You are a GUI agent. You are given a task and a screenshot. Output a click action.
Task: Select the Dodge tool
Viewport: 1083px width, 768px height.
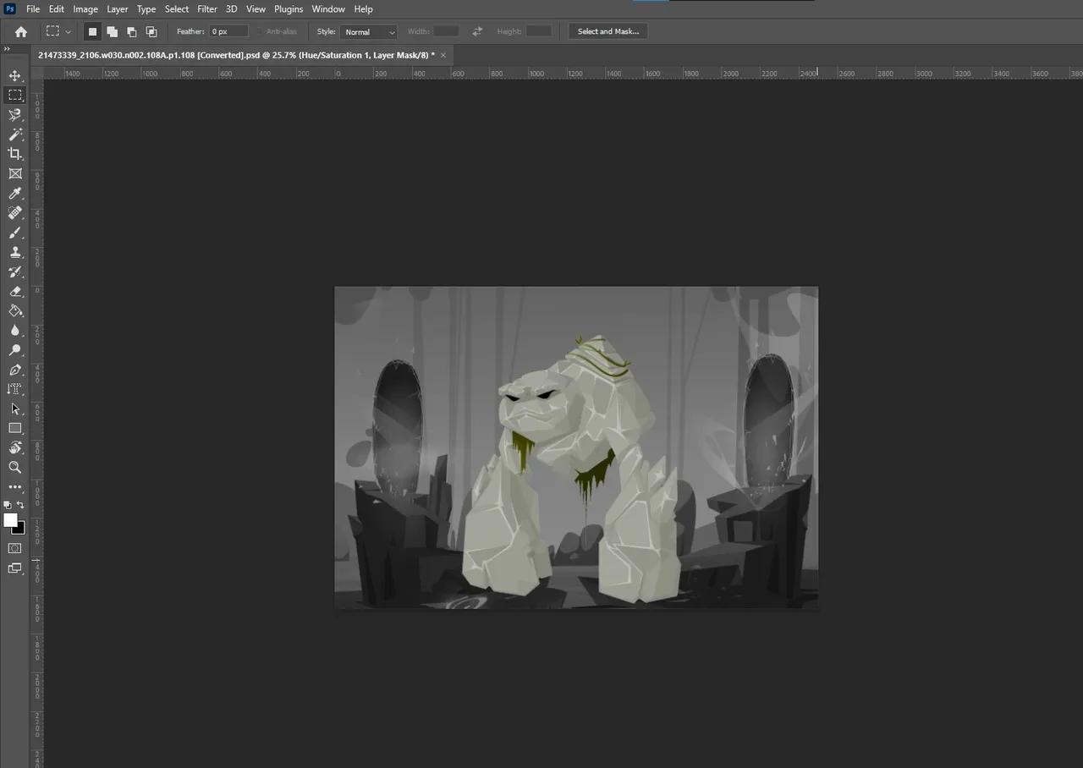click(15, 349)
